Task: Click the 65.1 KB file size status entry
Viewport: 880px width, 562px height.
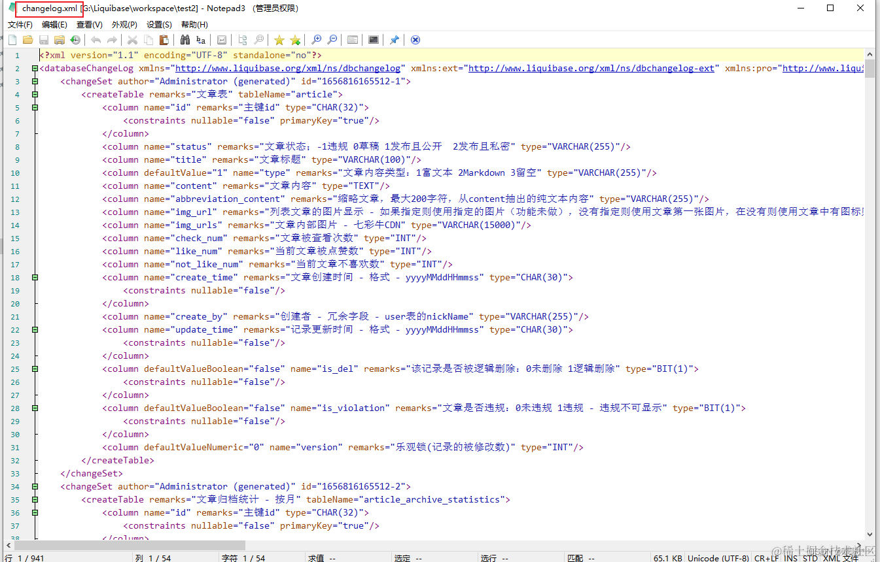Action: [x=667, y=557]
